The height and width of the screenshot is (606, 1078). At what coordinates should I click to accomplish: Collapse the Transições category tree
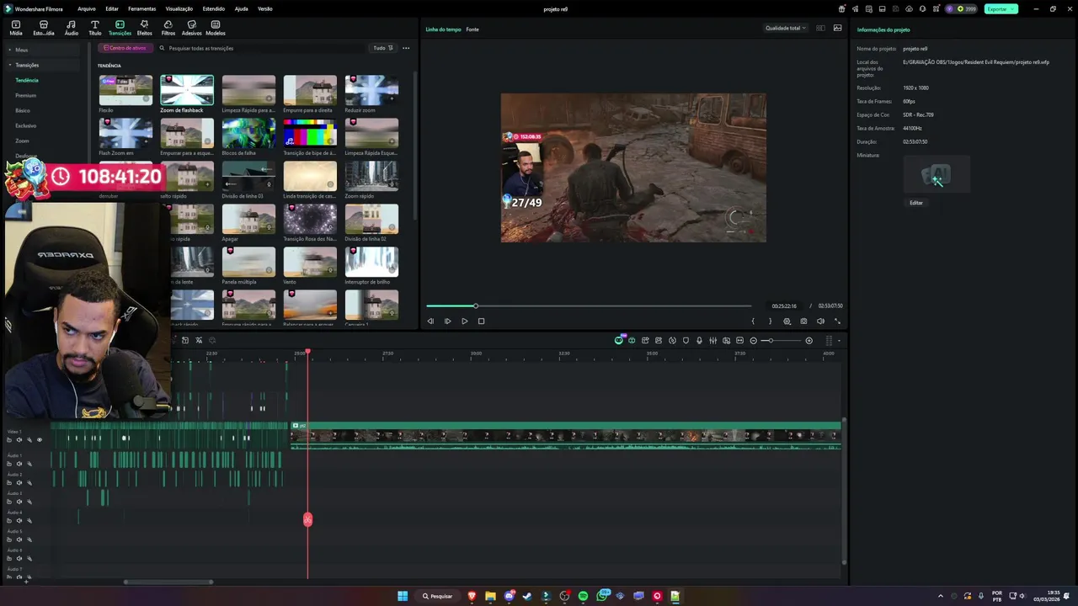[x=10, y=65]
